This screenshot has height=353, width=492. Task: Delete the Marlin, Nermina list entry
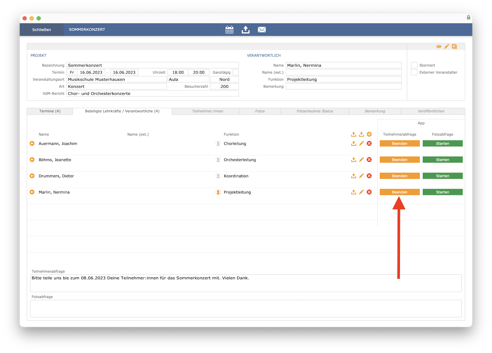(x=369, y=192)
